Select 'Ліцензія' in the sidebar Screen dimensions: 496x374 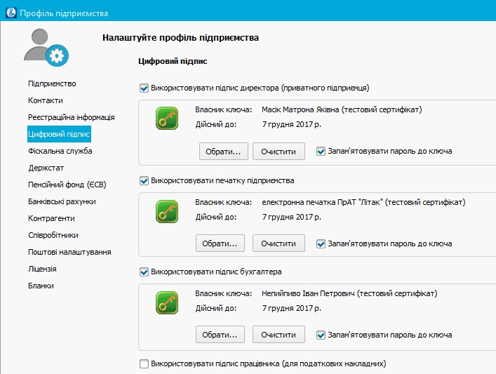42,269
